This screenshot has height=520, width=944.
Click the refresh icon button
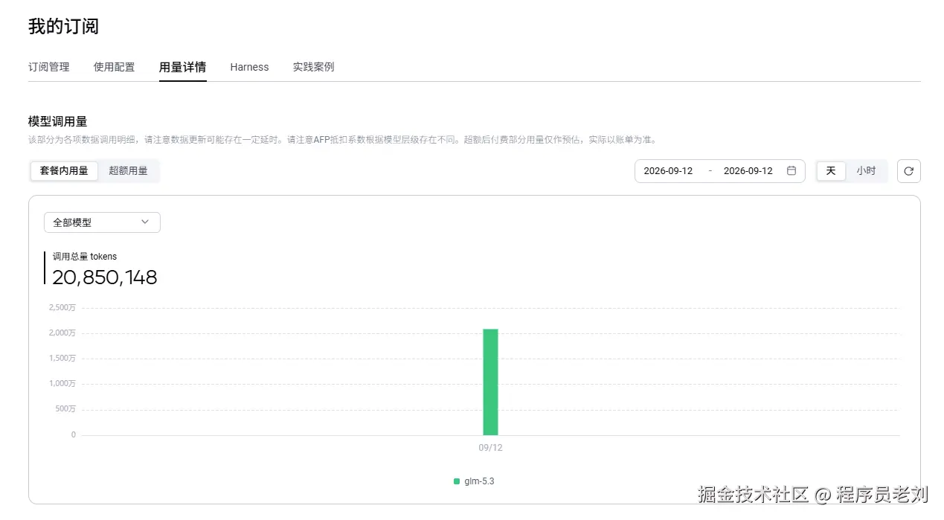pos(908,171)
